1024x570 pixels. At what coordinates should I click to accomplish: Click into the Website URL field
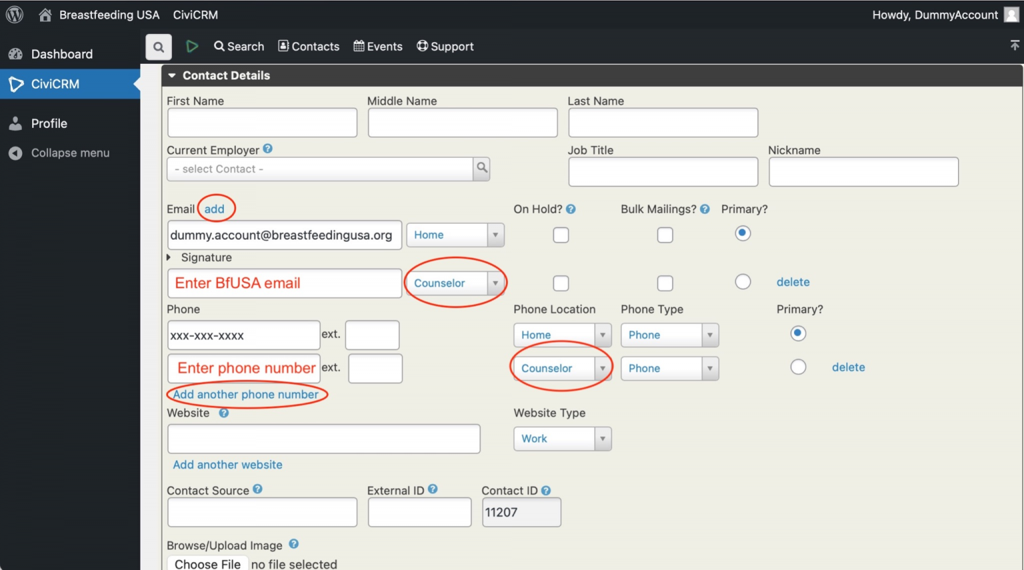click(x=324, y=439)
